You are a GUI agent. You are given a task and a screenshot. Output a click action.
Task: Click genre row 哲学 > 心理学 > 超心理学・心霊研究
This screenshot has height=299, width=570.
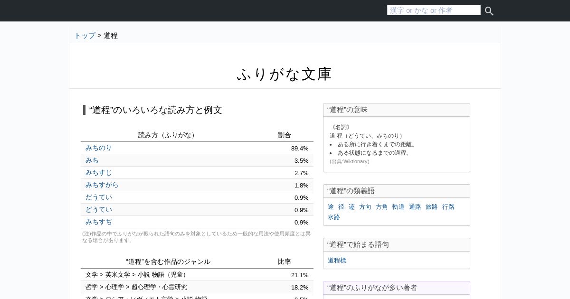[x=197, y=287]
